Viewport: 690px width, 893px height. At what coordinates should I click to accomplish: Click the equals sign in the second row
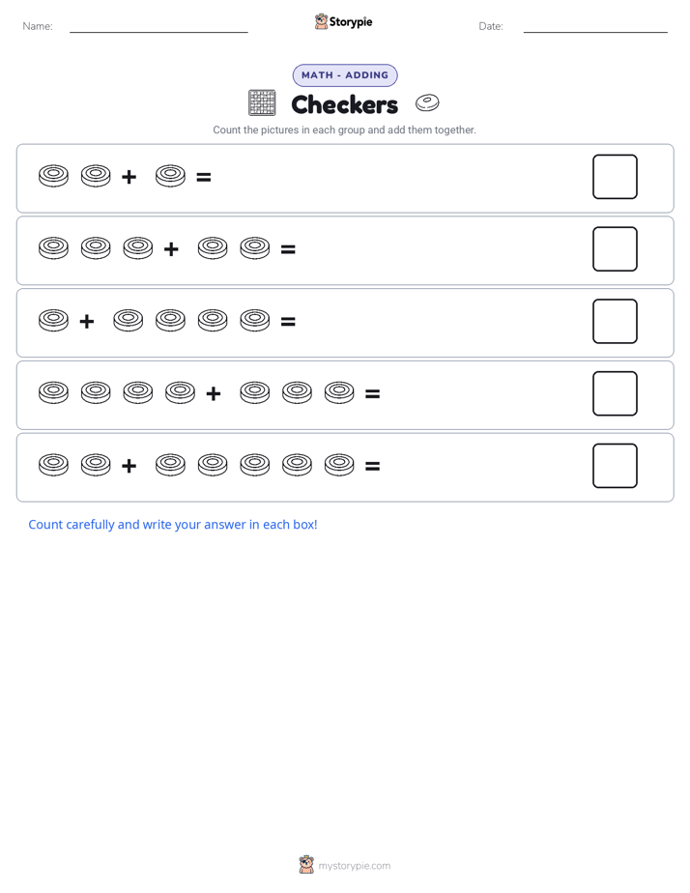pyautogui.click(x=288, y=249)
